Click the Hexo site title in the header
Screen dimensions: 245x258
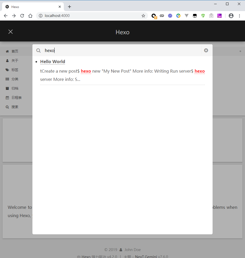tap(122, 32)
